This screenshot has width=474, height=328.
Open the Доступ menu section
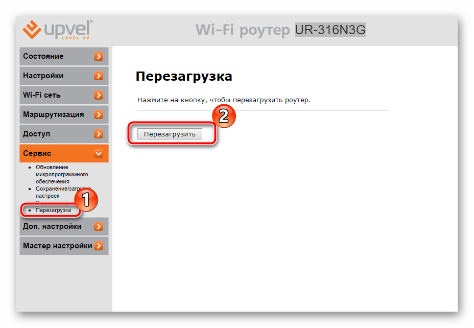pyautogui.click(x=64, y=134)
